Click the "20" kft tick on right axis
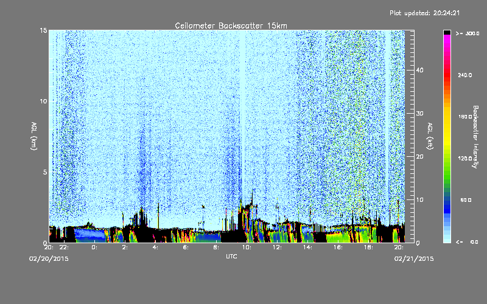487x304 pixels. click(419, 156)
